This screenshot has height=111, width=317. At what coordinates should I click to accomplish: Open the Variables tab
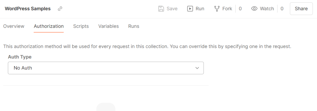[109, 26]
